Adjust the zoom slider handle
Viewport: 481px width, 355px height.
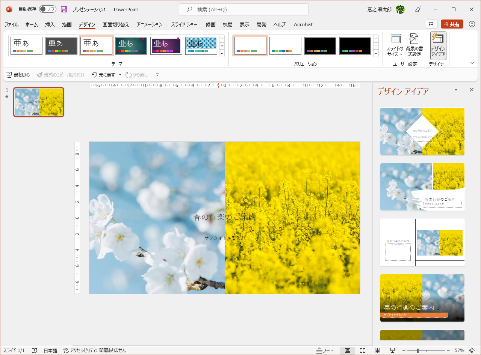[417, 350]
